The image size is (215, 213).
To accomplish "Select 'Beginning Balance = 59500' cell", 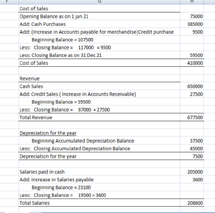I will coord(99,102).
